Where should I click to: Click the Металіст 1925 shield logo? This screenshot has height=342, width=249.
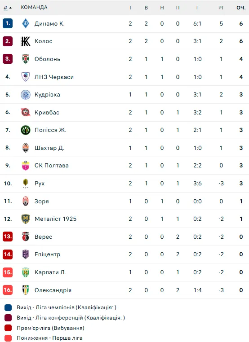point(26,219)
